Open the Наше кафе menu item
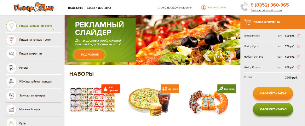The image size is (305, 126). pyautogui.click(x=76, y=8)
